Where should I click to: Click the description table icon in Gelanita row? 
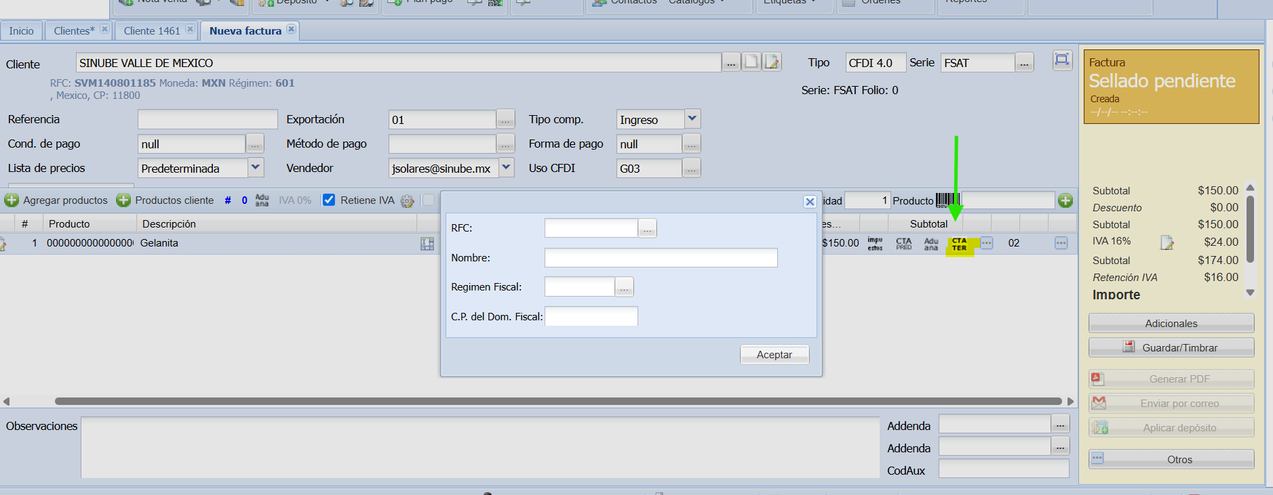(x=427, y=244)
